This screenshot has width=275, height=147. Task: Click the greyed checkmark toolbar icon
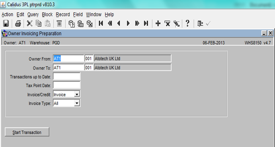(208, 24)
